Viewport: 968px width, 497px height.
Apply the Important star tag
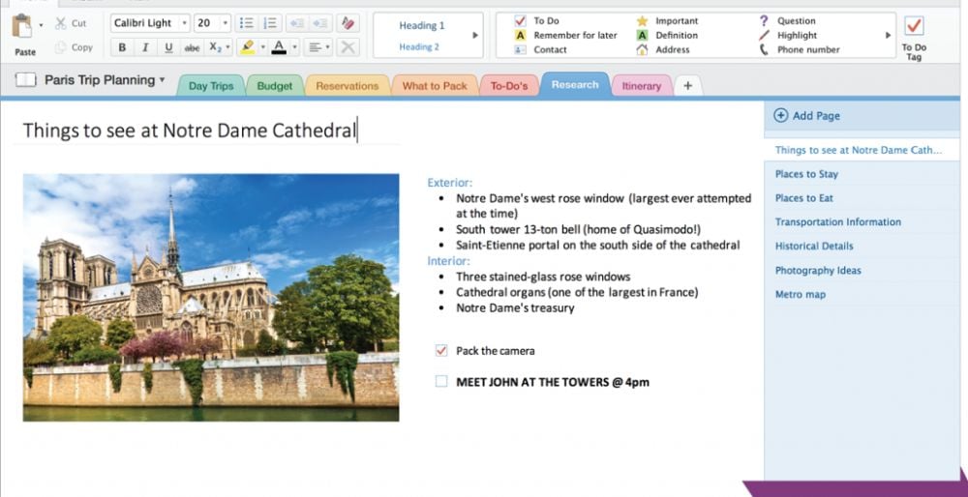tap(643, 20)
